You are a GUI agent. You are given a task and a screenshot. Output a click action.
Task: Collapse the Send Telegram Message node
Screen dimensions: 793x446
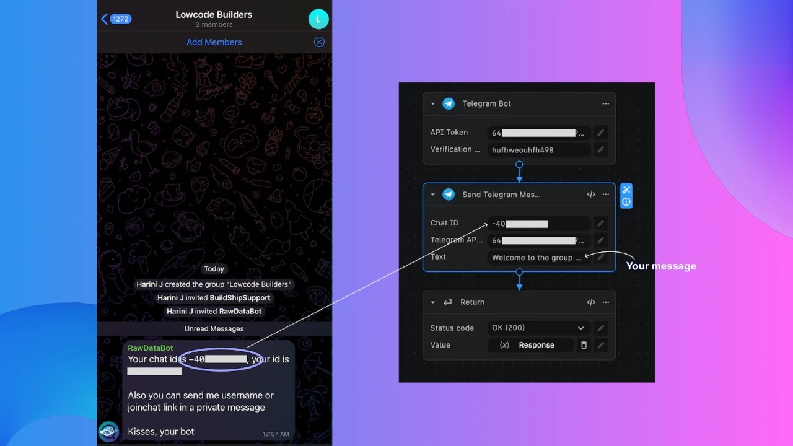point(433,195)
